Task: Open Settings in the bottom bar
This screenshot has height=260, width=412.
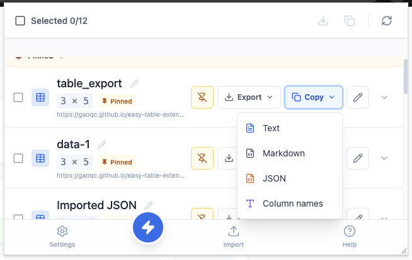Action: click(x=62, y=237)
